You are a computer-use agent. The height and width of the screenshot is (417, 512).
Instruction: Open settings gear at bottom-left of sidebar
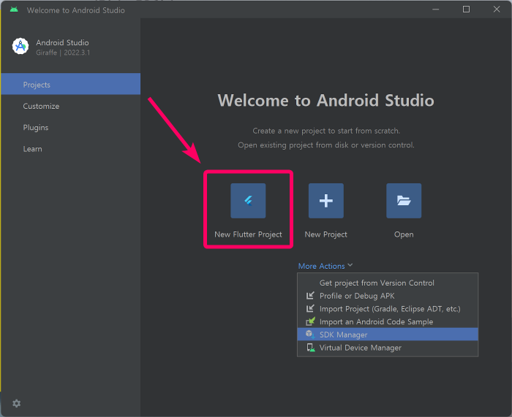pos(16,403)
